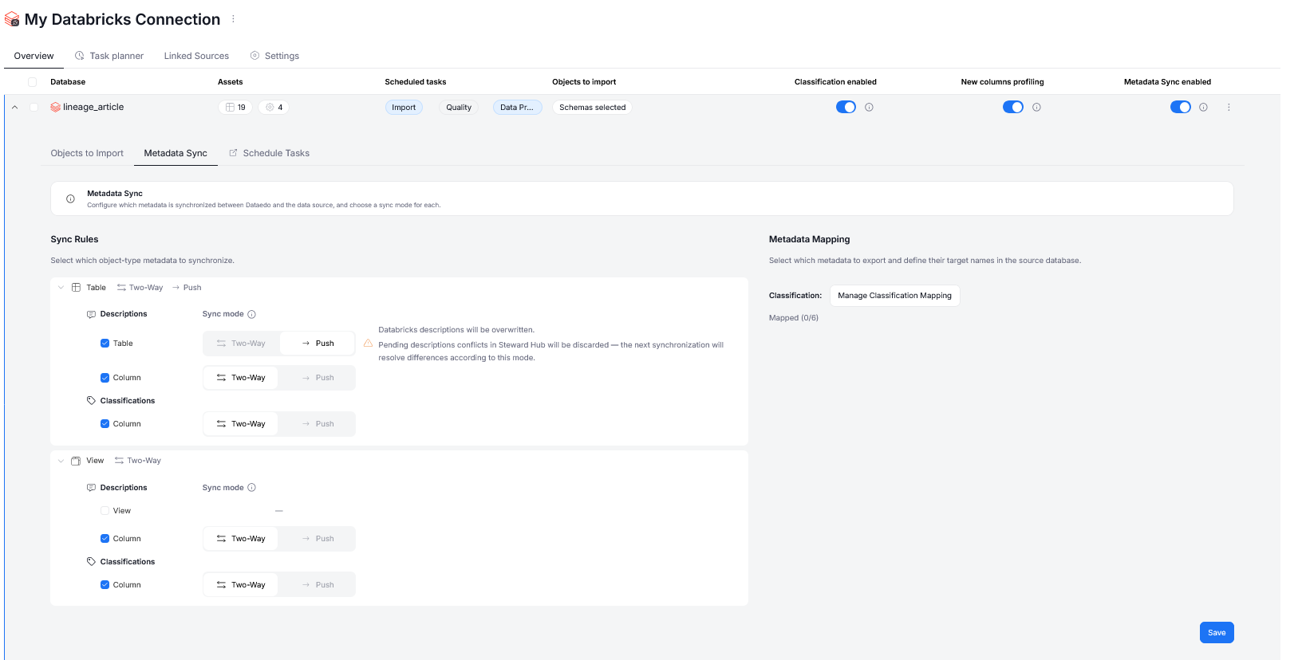Click the Metadata Sync banner info icon
The width and height of the screenshot is (1302, 660).
[x=70, y=199]
